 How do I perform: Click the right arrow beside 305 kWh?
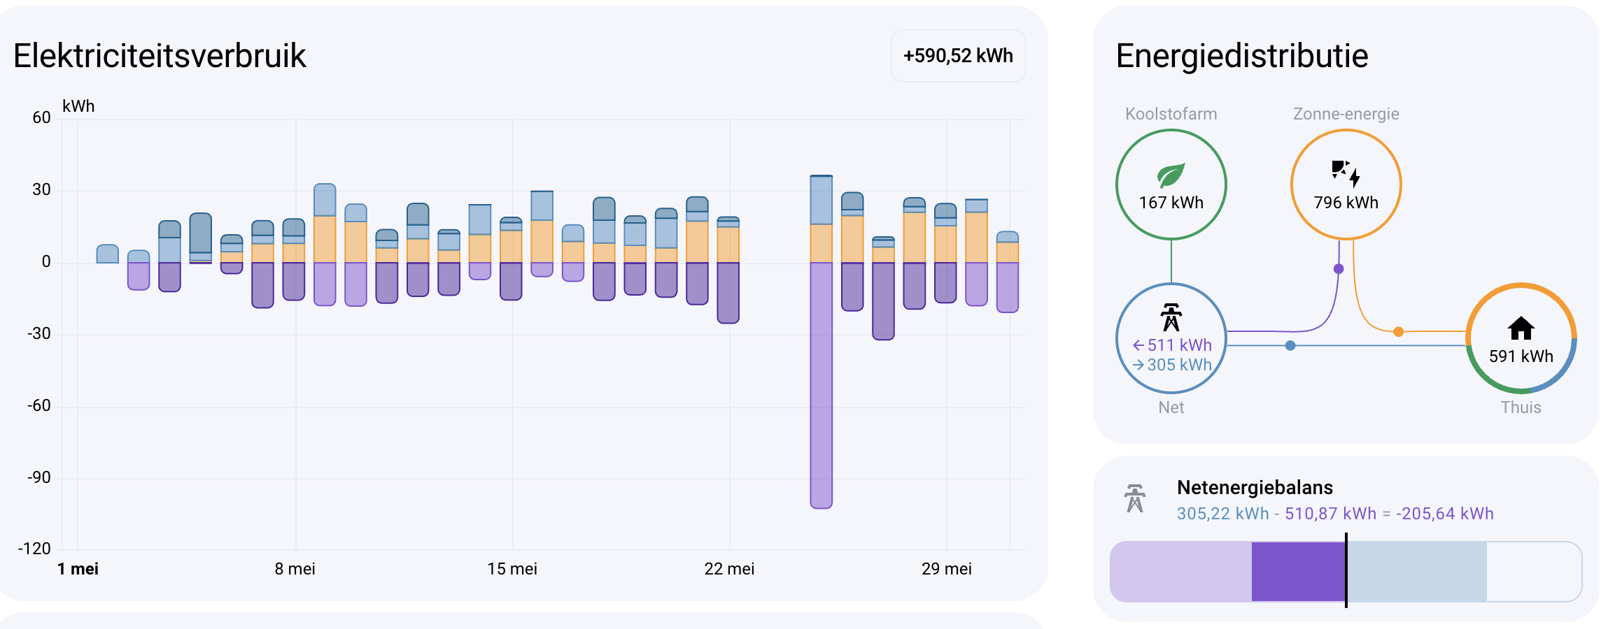(x=1138, y=365)
